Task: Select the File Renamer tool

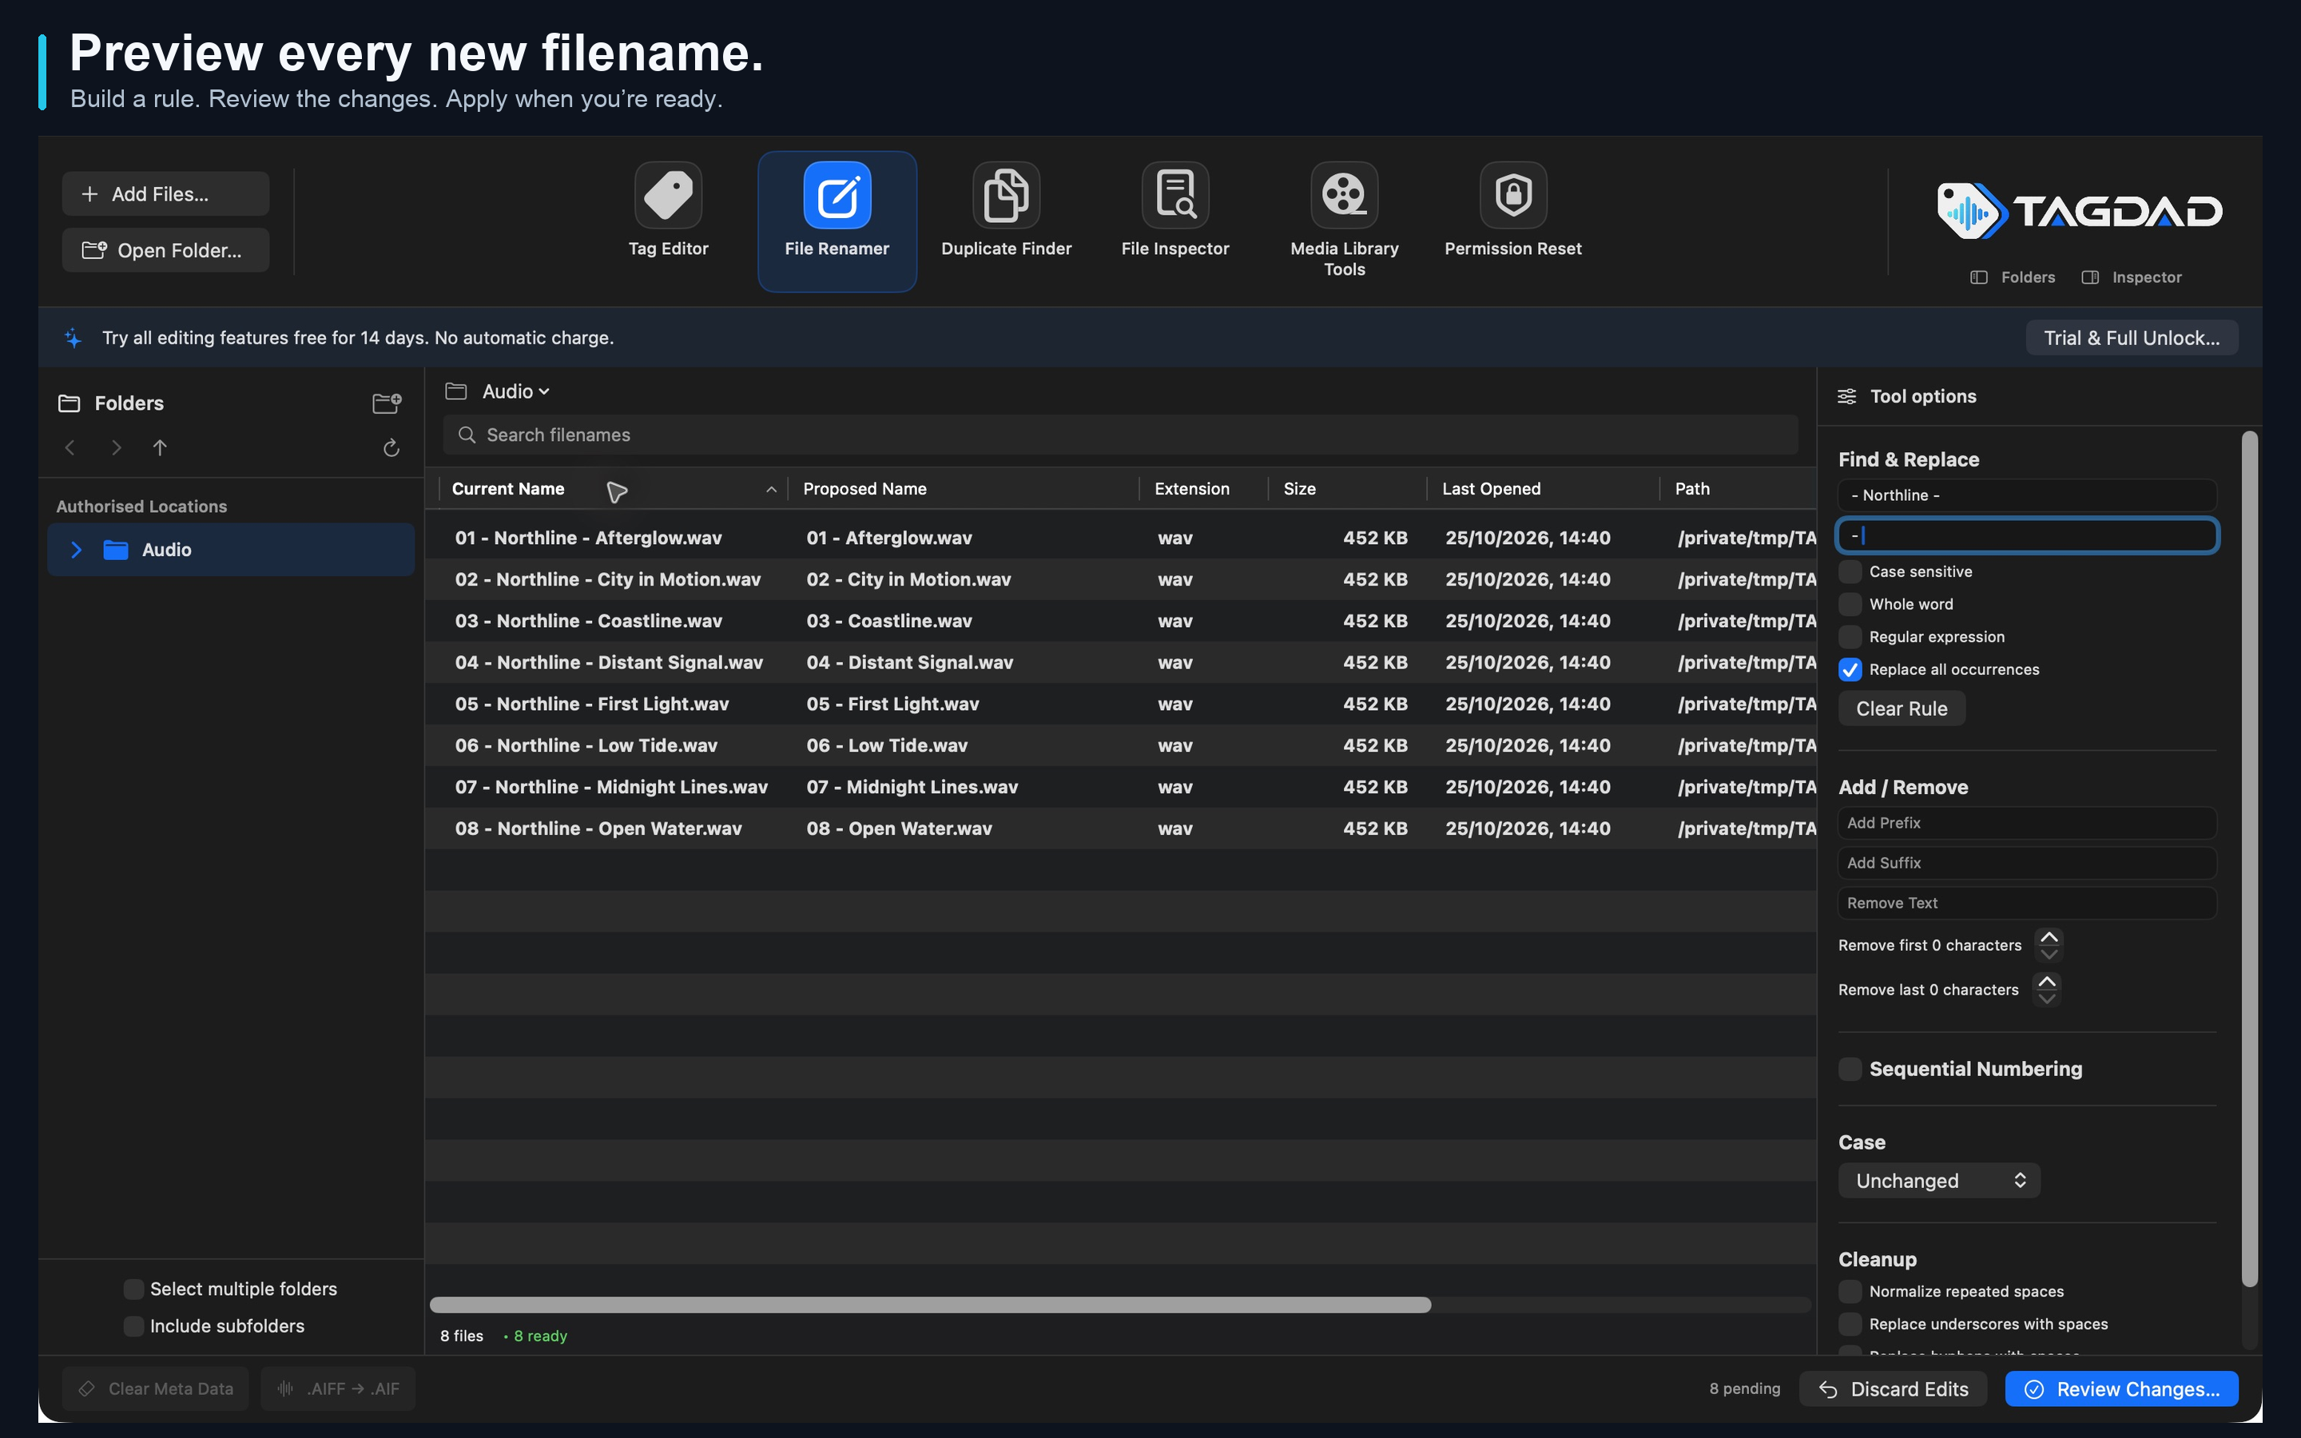Action: (x=837, y=220)
